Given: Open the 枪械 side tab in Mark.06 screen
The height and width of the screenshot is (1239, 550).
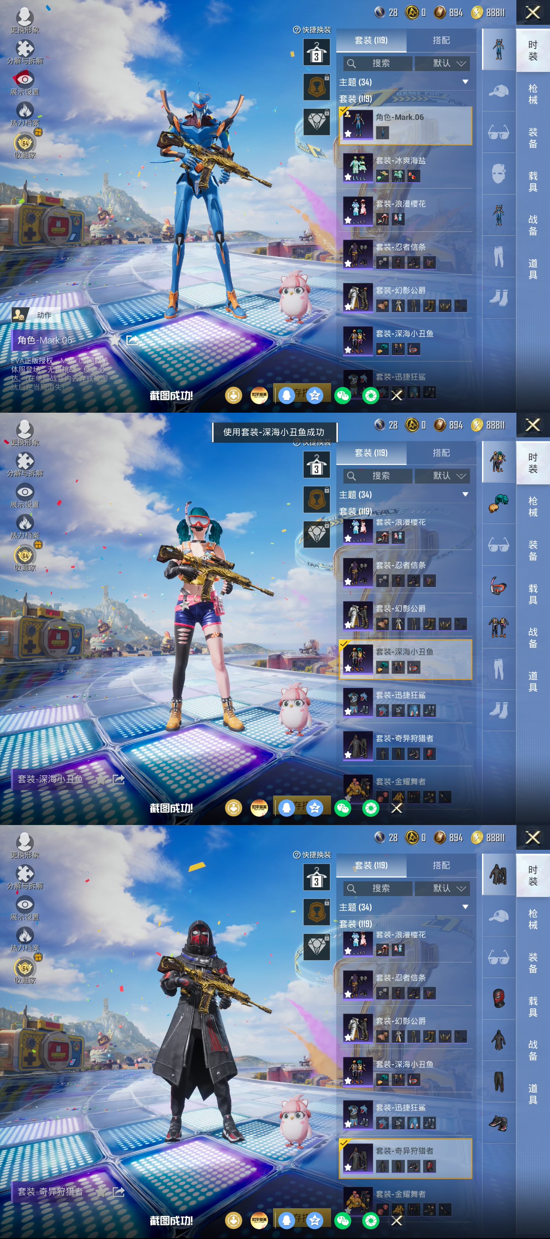Looking at the screenshot, I should tap(533, 94).
